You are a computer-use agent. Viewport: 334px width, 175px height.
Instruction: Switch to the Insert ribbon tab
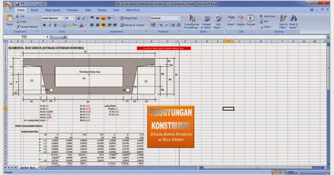click(34, 10)
